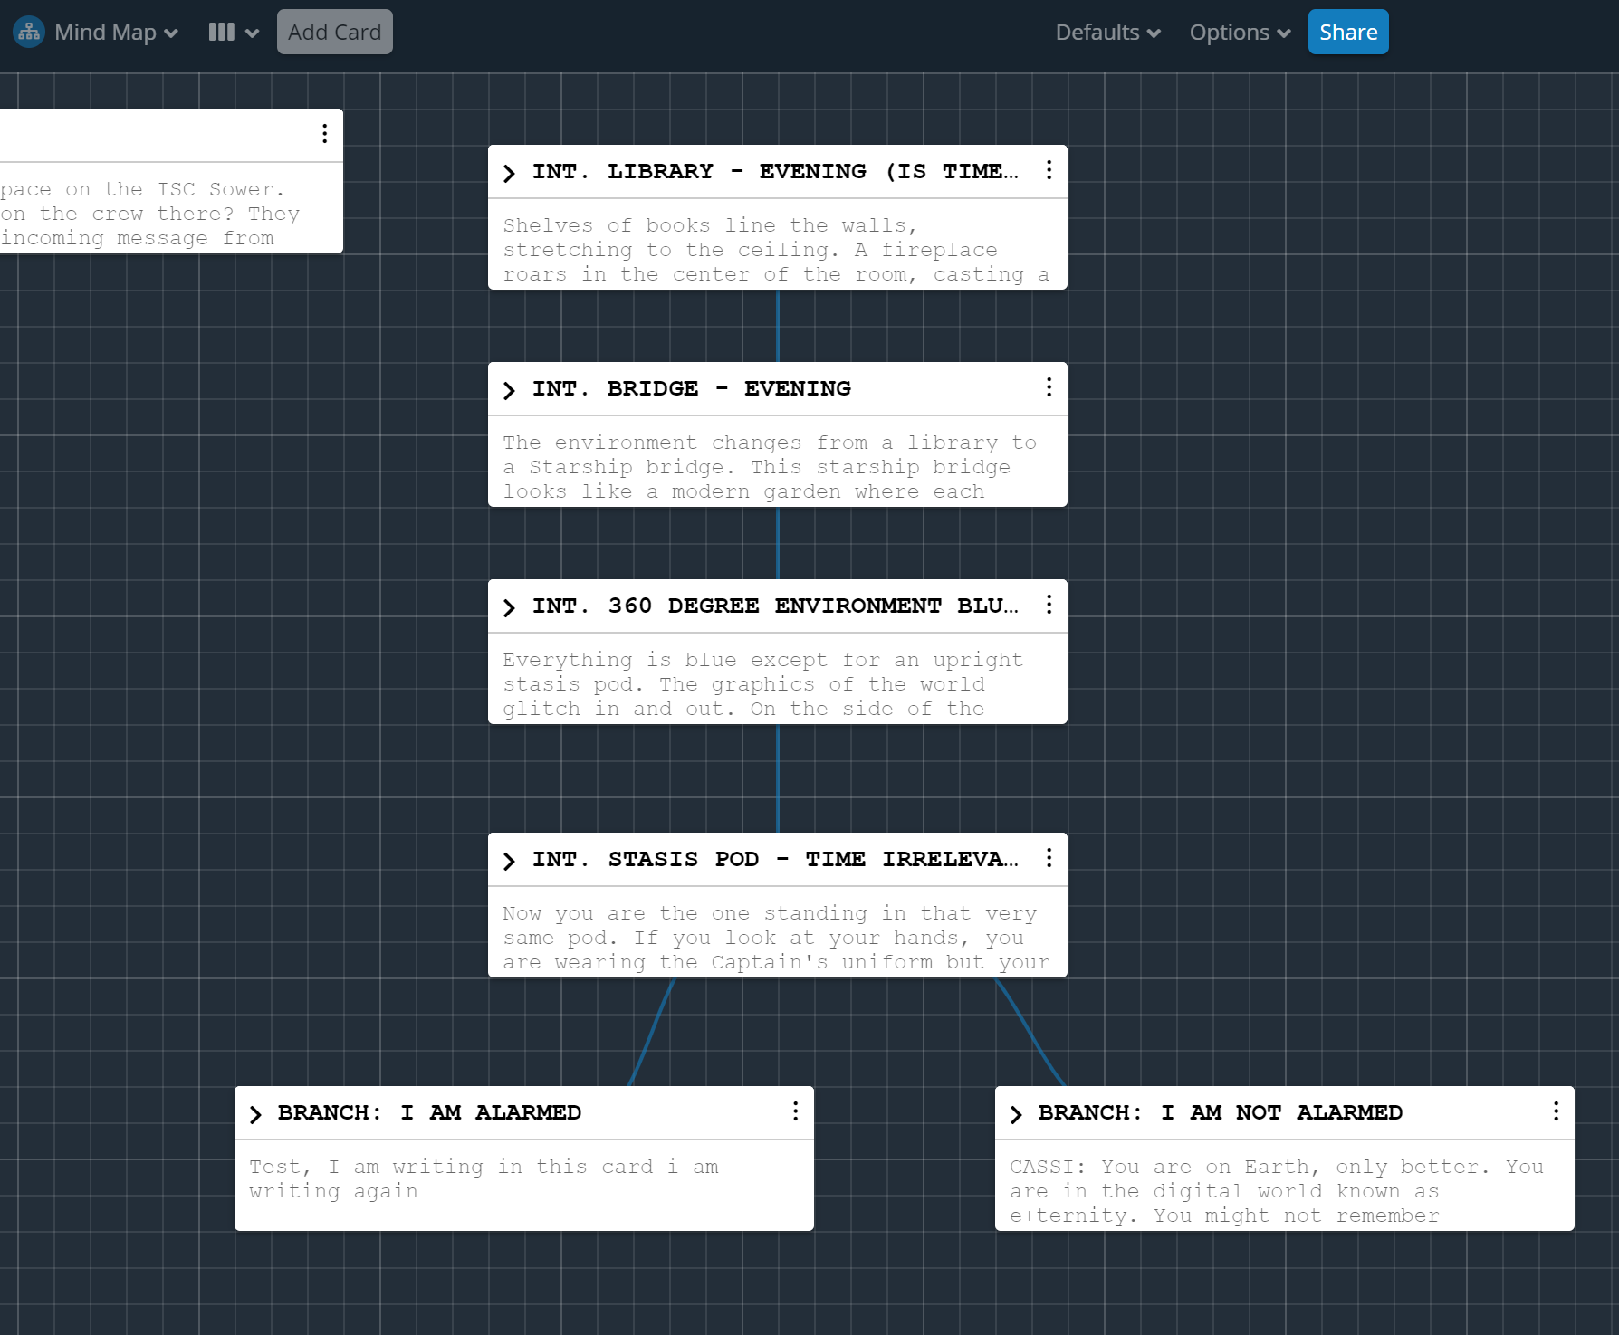Collapse the INT. LIBRARY - EVENING card
Screen dimensions: 1619x1335
point(511,172)
